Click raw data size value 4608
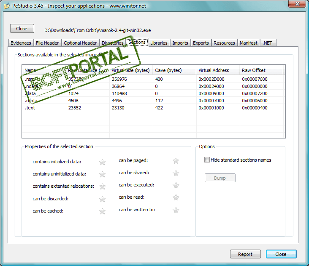 coord(73,101)
